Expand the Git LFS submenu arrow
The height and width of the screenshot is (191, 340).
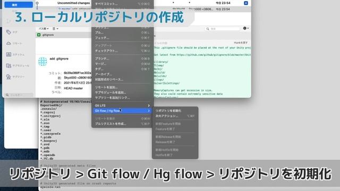149,106
